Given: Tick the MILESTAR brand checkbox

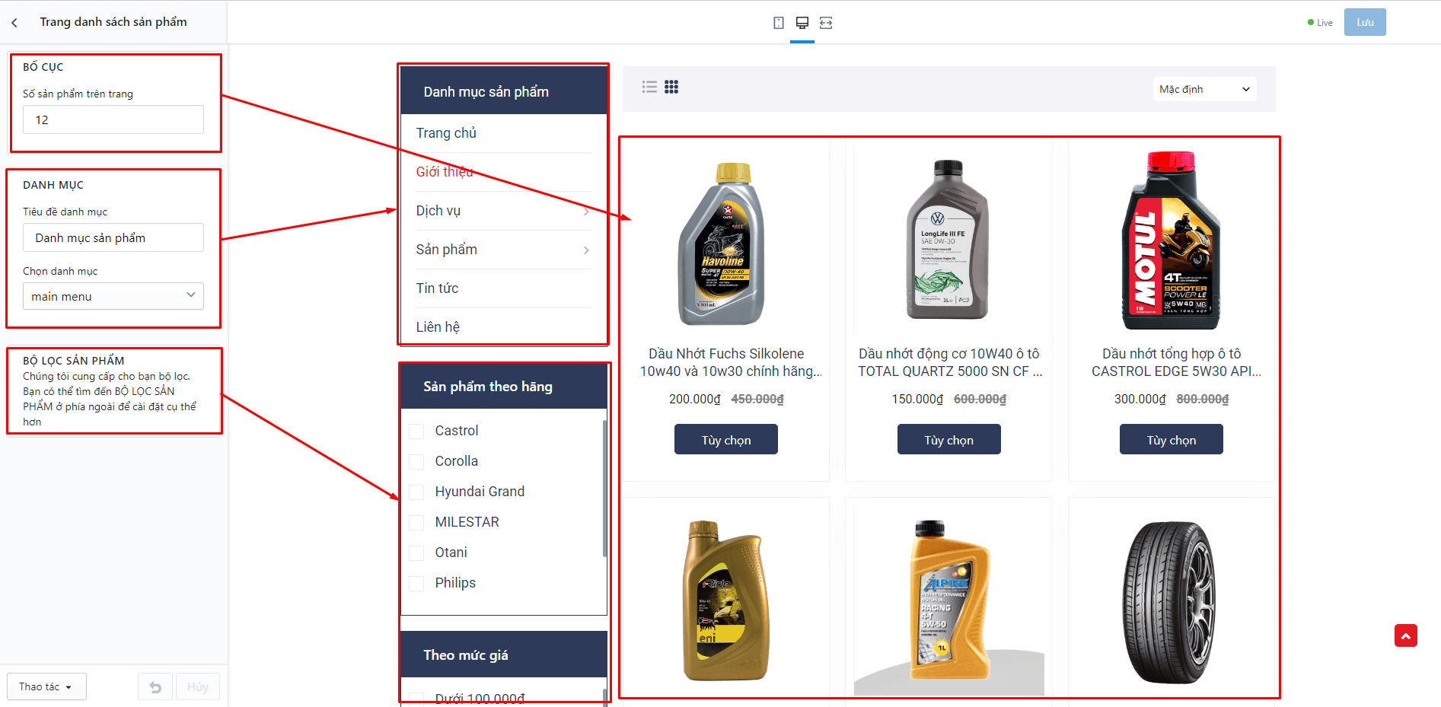Looking at the screenshot, I should (x=416, y=523).
